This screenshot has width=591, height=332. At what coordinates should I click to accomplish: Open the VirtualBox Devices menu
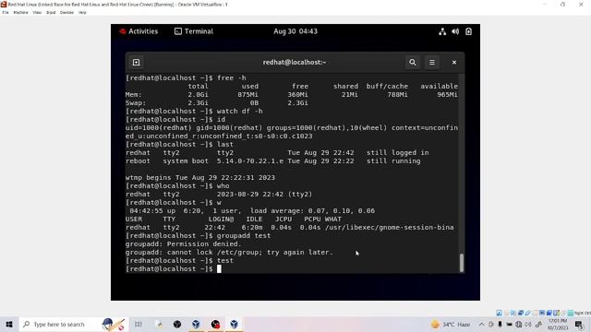coord(66,12)
